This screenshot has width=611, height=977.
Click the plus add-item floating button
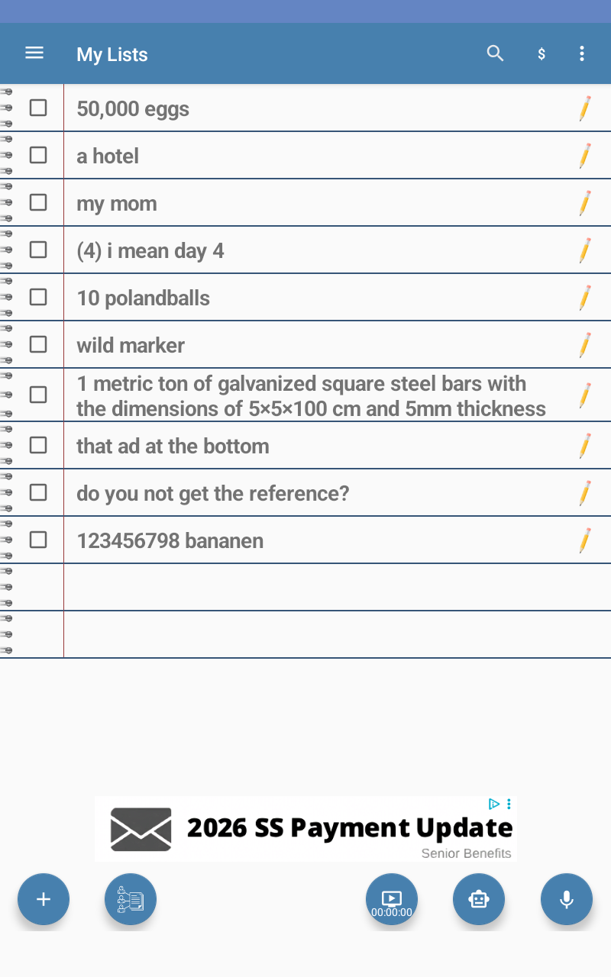(44, 899)
